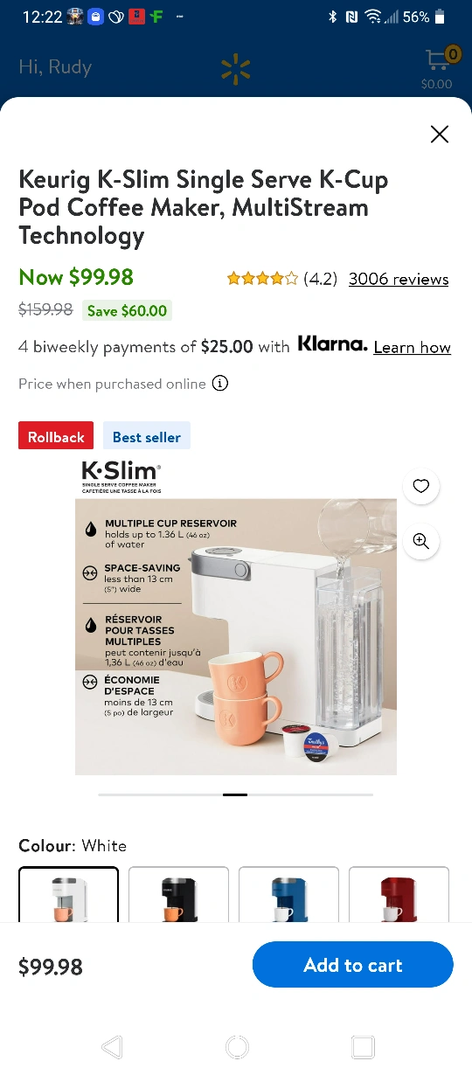Tap the heart icon to favorite item
472x1075 pixels.
tap(421, 486)
